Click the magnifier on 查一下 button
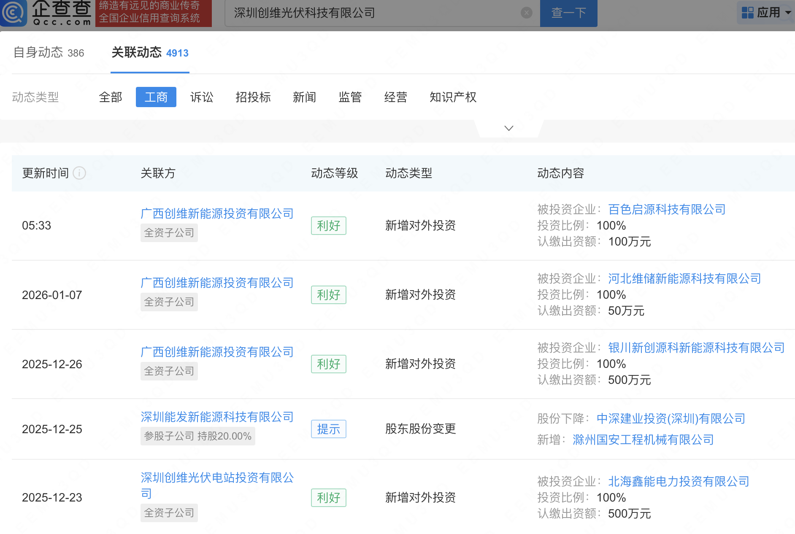Screen dimensions: 795x534 point(568,13)
